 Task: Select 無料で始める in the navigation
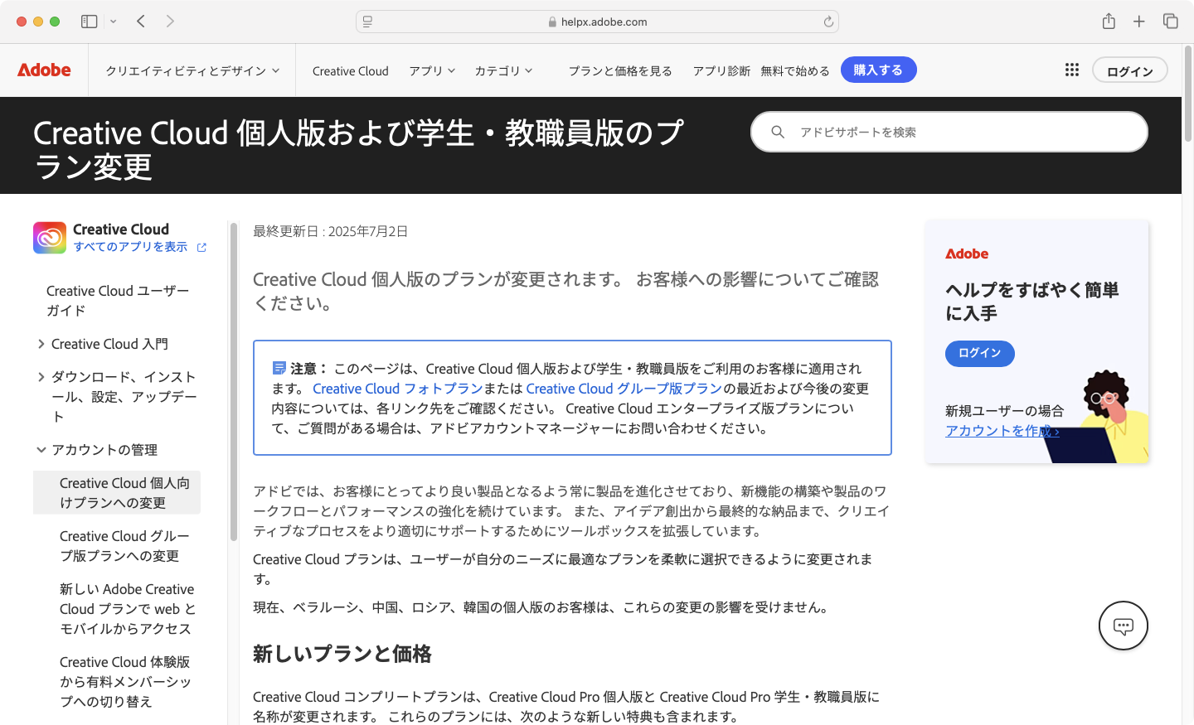click(795, 70)
